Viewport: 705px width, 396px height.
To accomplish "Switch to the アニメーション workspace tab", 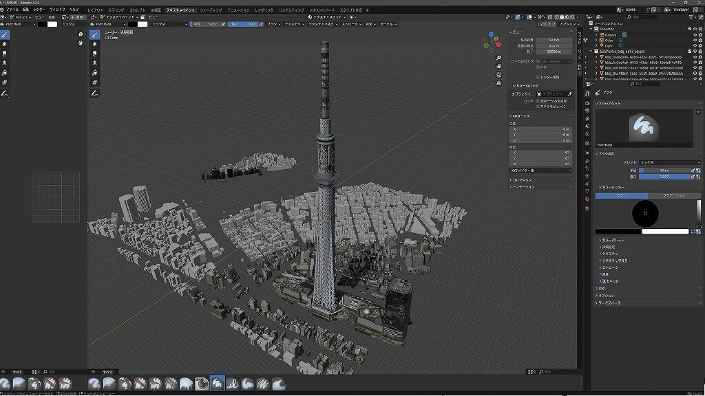I will pyautogui.click(x=238, y=10).
